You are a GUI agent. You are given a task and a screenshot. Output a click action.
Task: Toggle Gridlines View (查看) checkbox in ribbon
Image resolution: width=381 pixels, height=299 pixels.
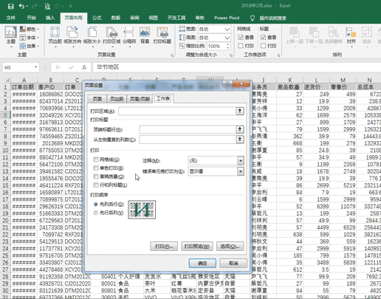[x=241, y=38]
